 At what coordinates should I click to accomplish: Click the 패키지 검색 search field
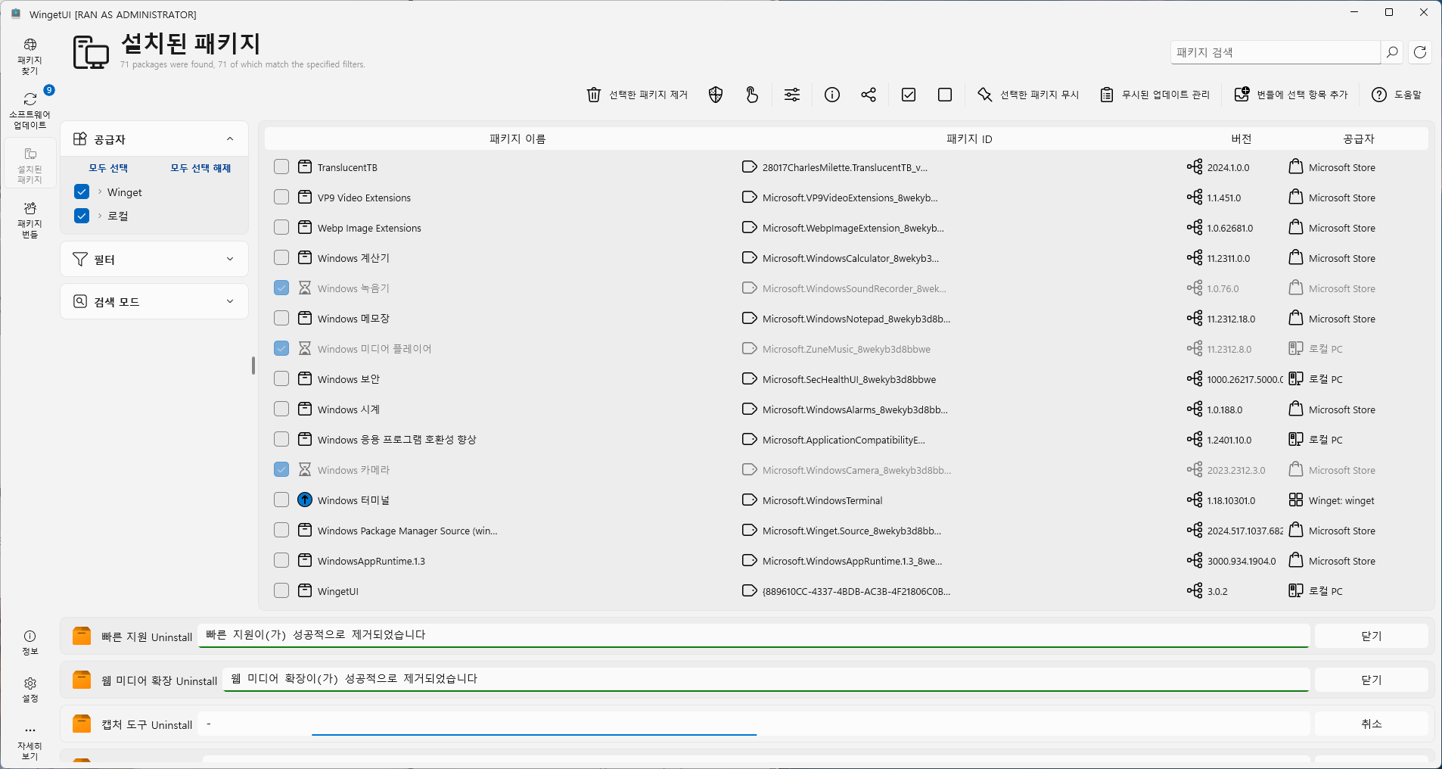pos(1276,52)
